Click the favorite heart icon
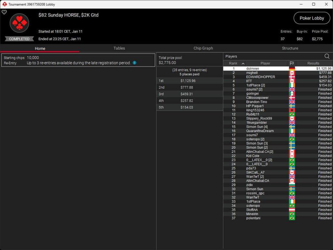This screenshot has height=250, width=333. click(4, 12)
